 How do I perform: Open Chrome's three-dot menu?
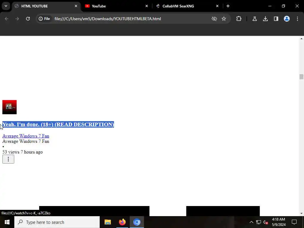(297, 19)
